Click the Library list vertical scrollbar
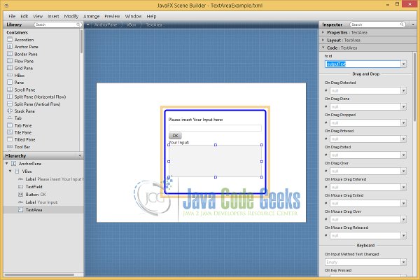 (x=81, y=41)
